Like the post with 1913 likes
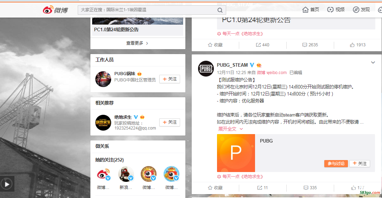382x198 pixels. (357, 45)
